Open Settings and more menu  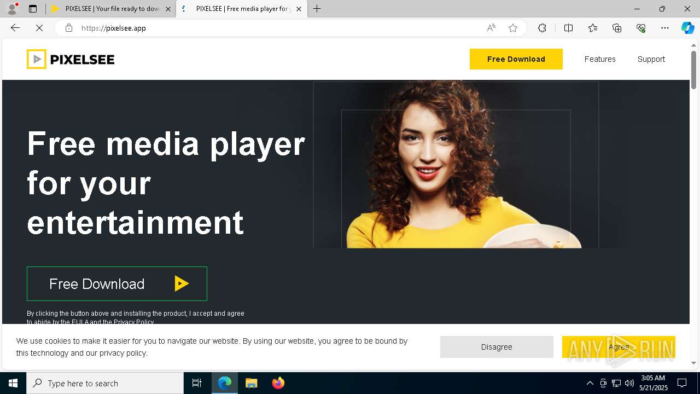pos(665,28)
